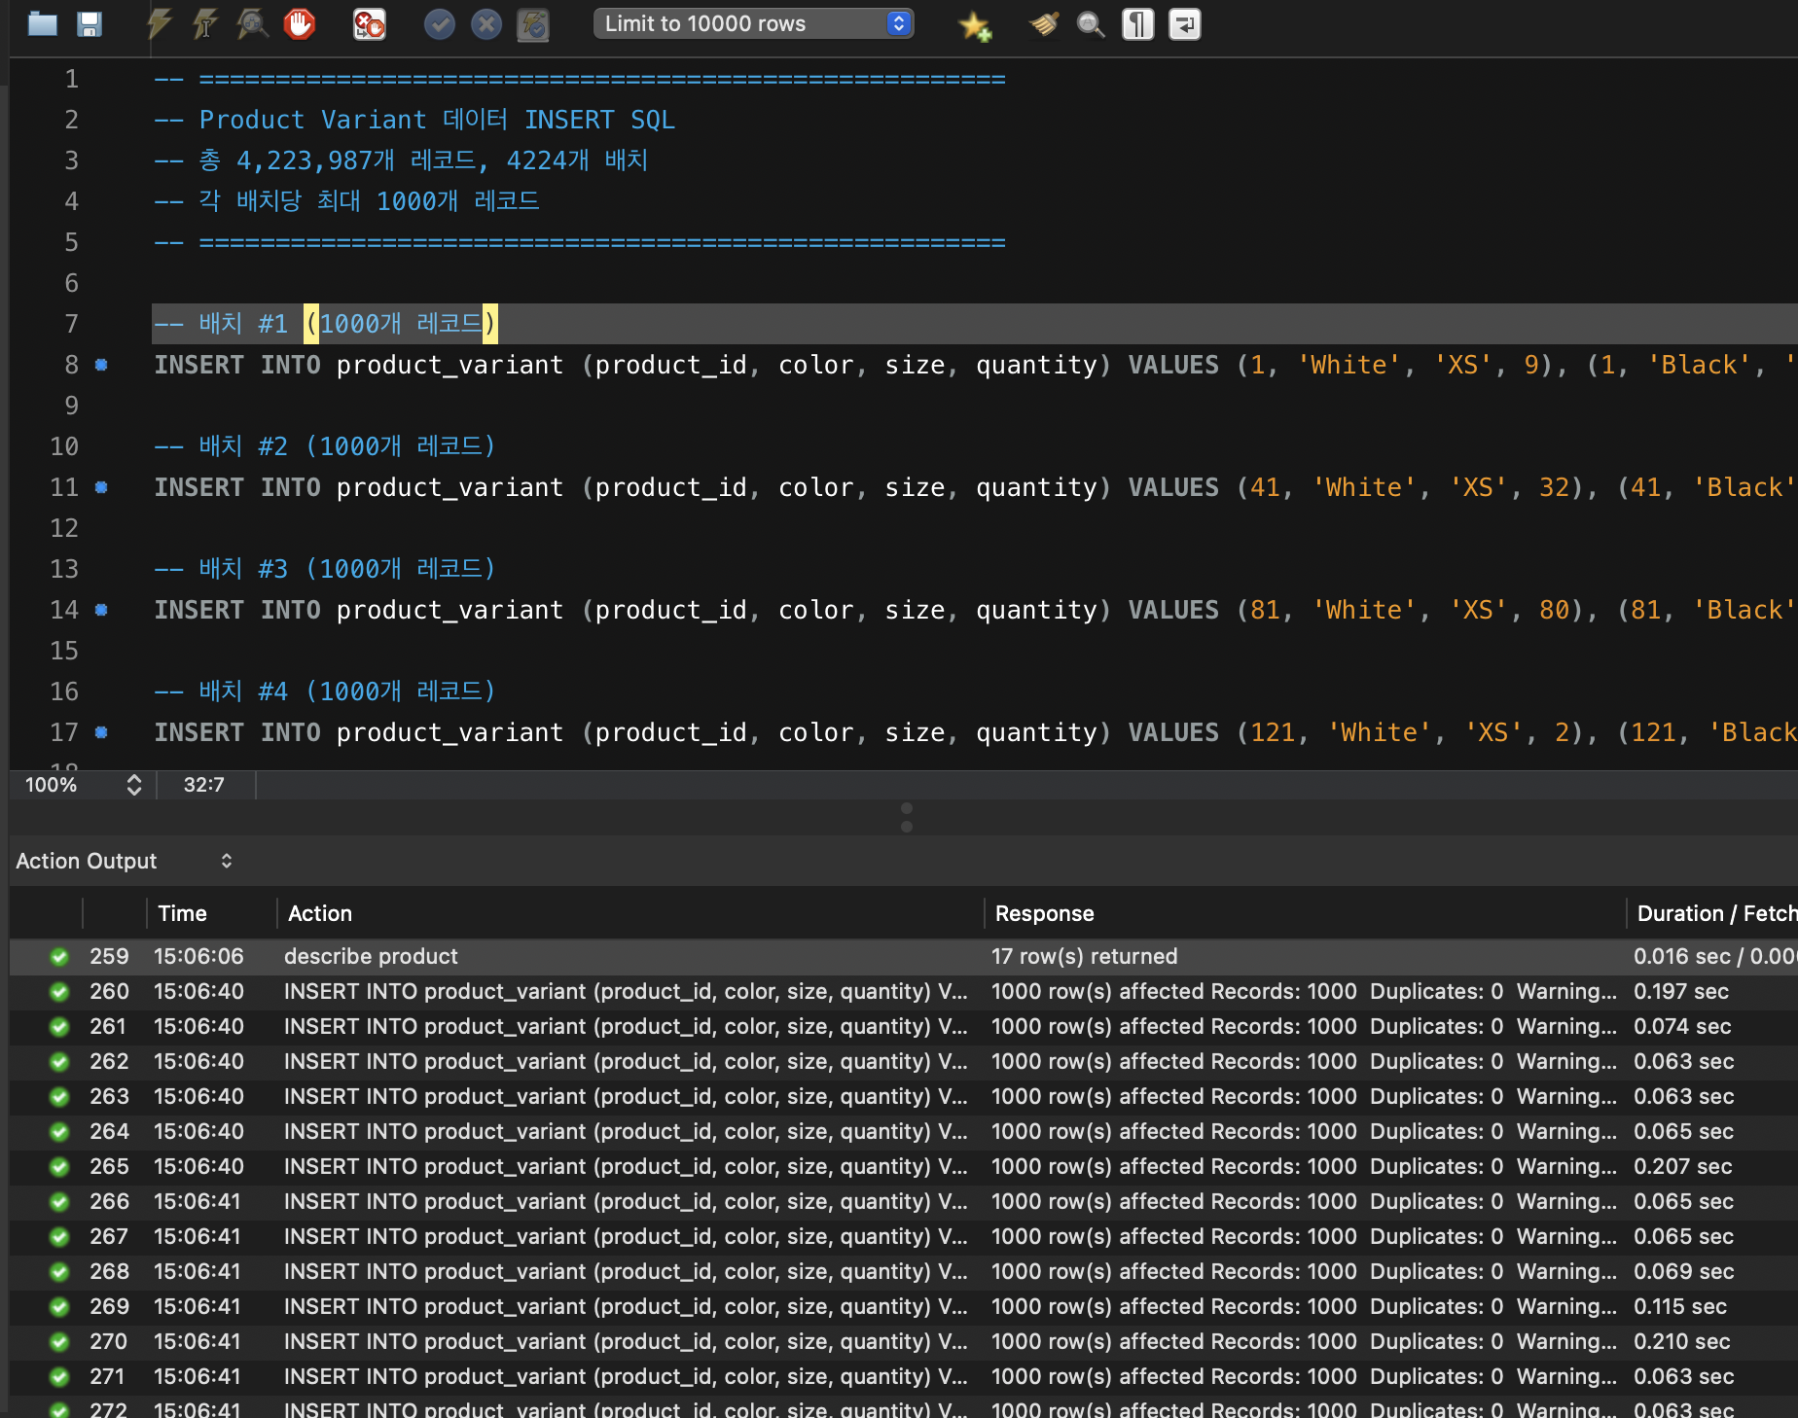Click the Duration / Fetch column header
1798x1418 pixels.
pyautogui.click(x=1717, y=913)
